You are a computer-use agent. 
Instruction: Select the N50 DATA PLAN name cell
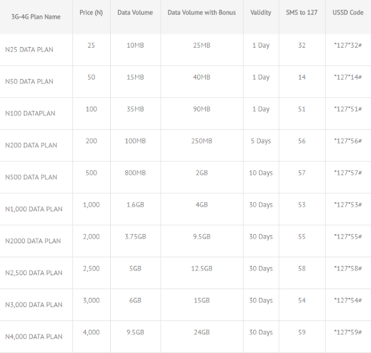(x=29, y=81)
